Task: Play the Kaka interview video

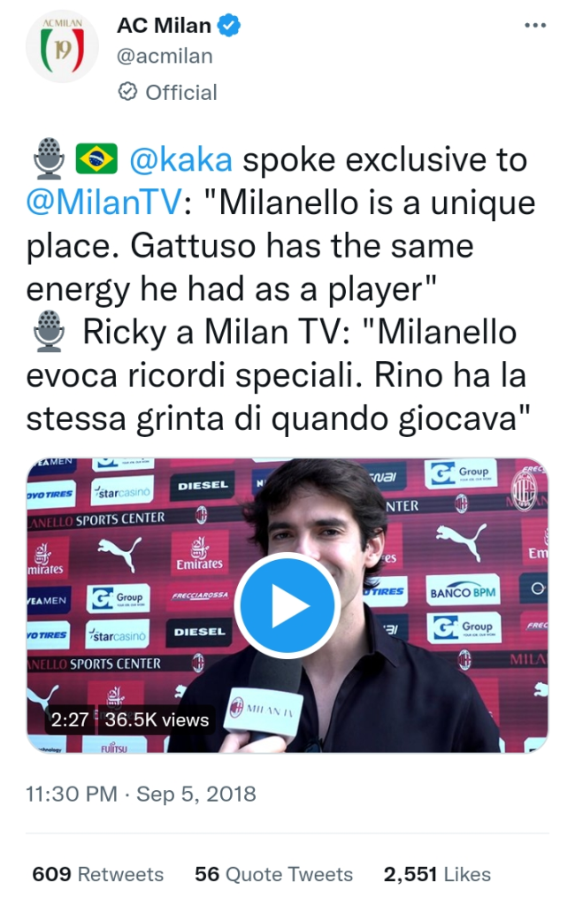Action: tap(287, 605)
